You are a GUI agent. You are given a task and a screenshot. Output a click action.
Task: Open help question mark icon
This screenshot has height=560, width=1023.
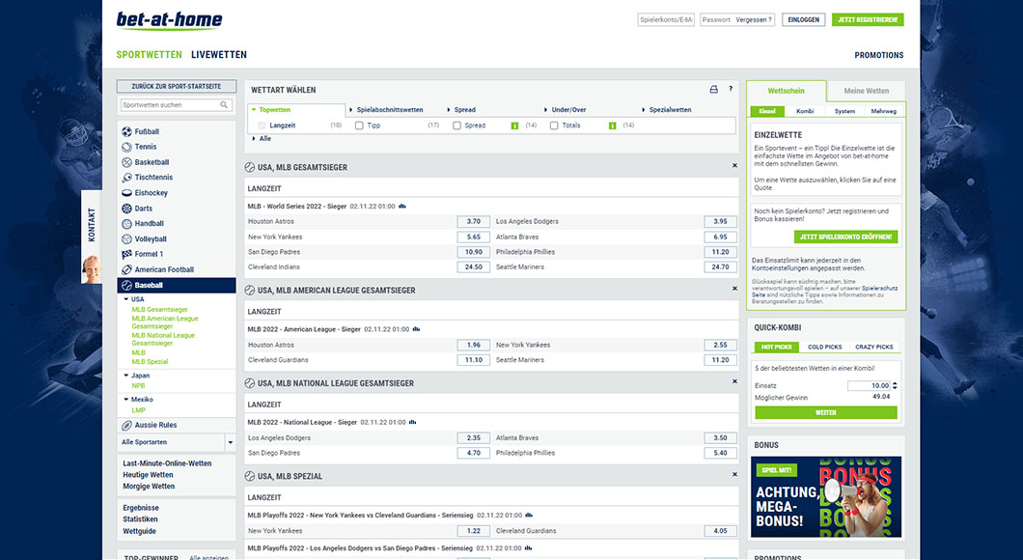click(731, 90)
